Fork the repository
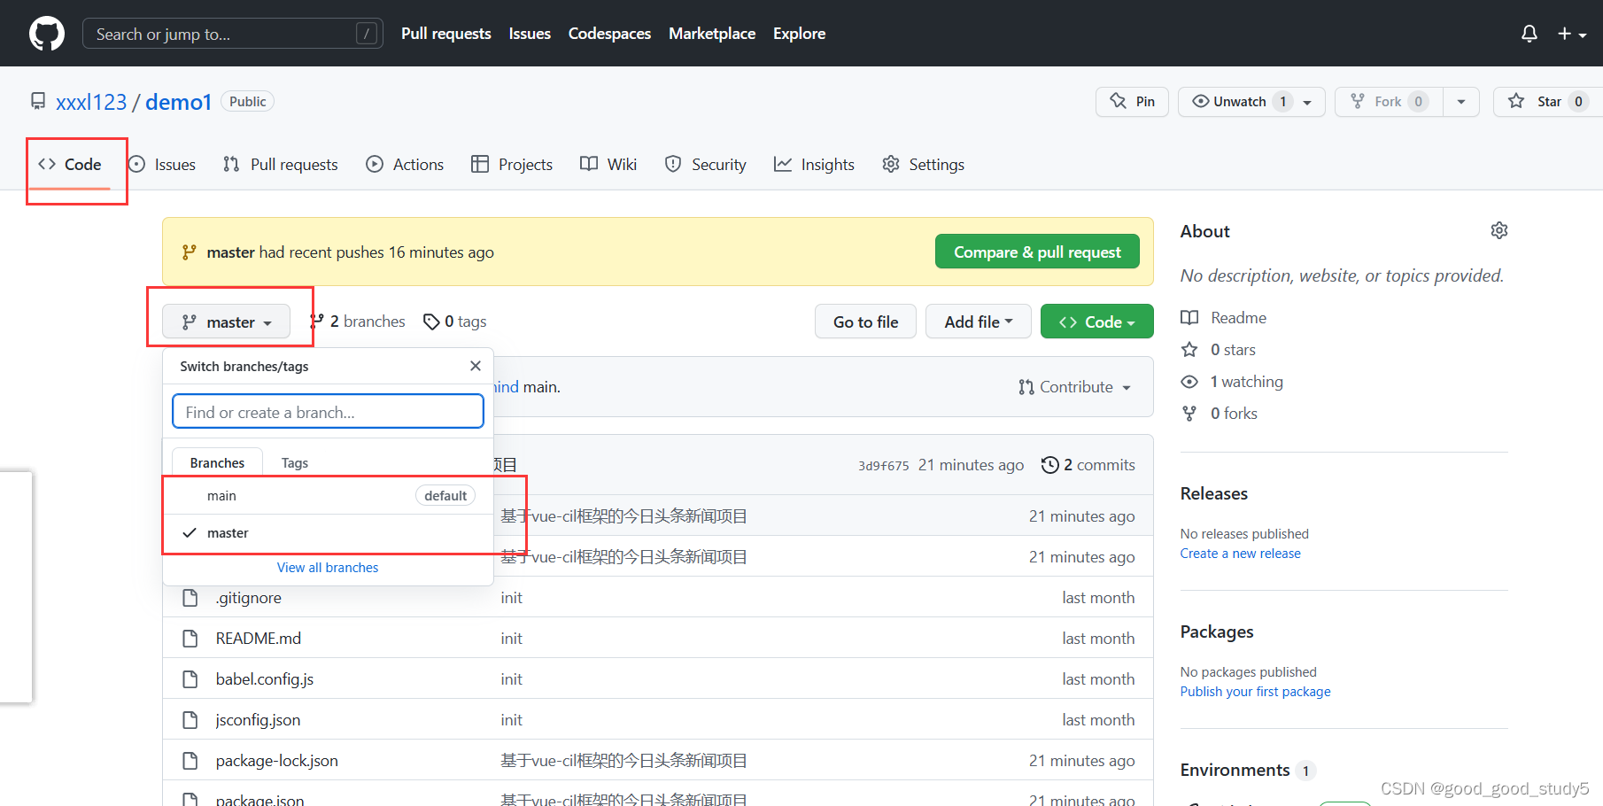This screenshot has height=806, width=1603. [x=1389, y=102]
